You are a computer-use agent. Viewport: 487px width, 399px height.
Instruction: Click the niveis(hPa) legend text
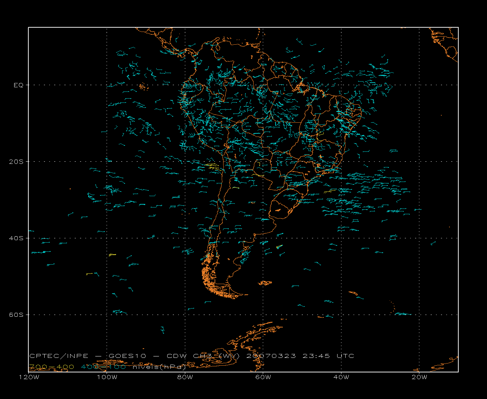(159, 367)
